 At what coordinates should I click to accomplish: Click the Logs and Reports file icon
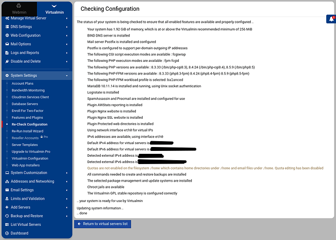click(x=7, y=53)
